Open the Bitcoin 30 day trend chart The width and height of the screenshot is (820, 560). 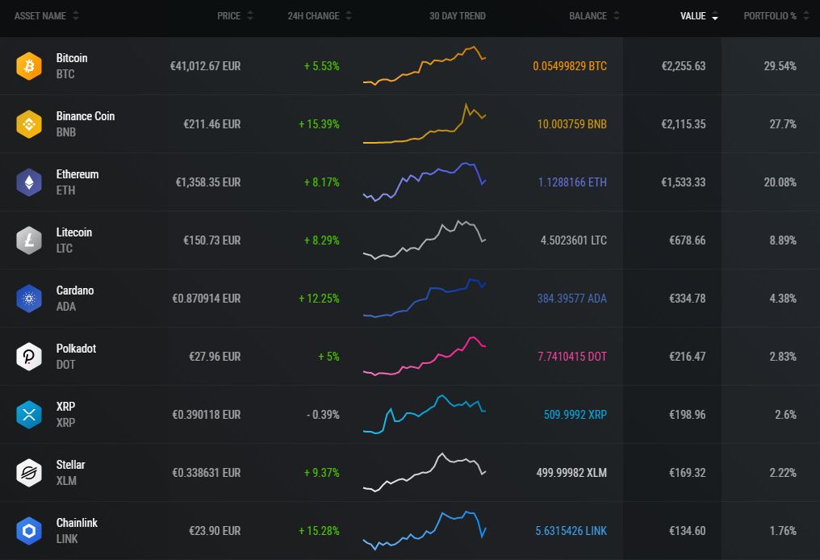click(425, 66)
